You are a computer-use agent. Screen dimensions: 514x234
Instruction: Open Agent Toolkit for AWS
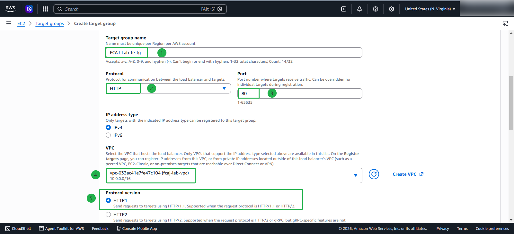click(61, 229)
